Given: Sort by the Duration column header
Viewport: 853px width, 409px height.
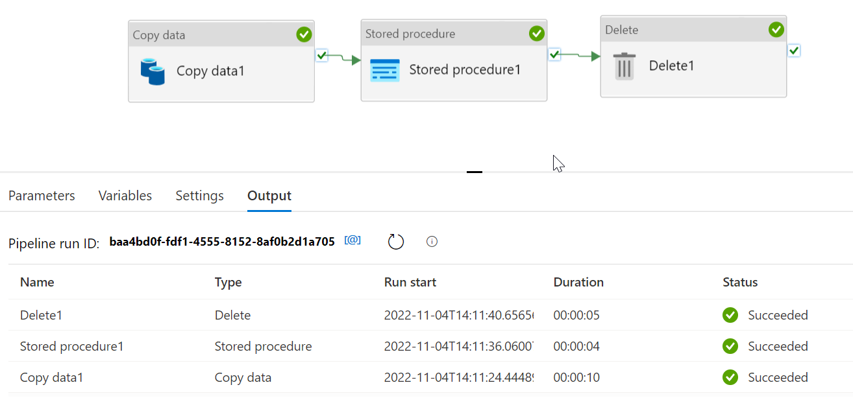Looking at the screenshot, I should tap(578, 282).
